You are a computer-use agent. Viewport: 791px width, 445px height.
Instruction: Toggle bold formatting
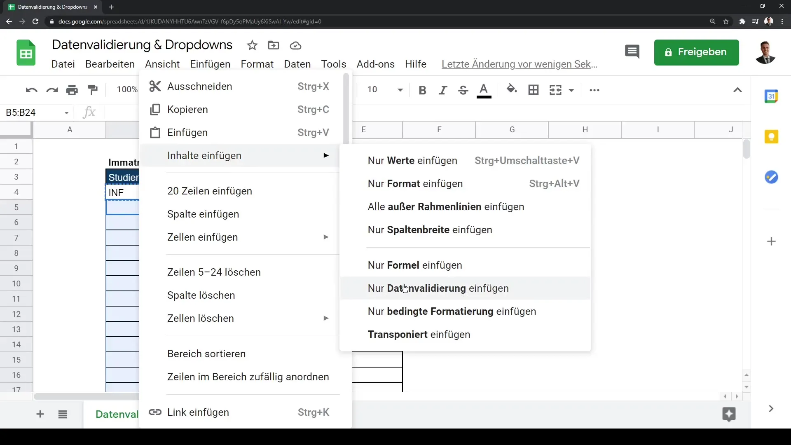click(x=422, y=90)
